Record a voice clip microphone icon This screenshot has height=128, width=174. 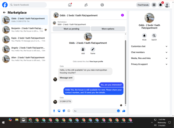[x=54, y=111]
